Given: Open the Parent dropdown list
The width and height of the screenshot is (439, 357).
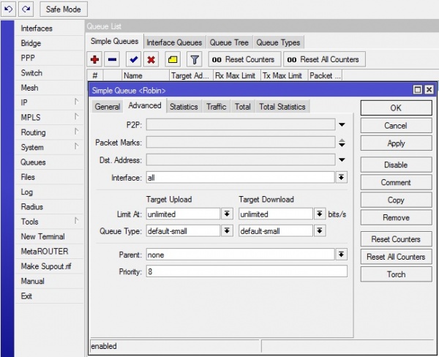Looking at the screenshot, I should 342,255.
